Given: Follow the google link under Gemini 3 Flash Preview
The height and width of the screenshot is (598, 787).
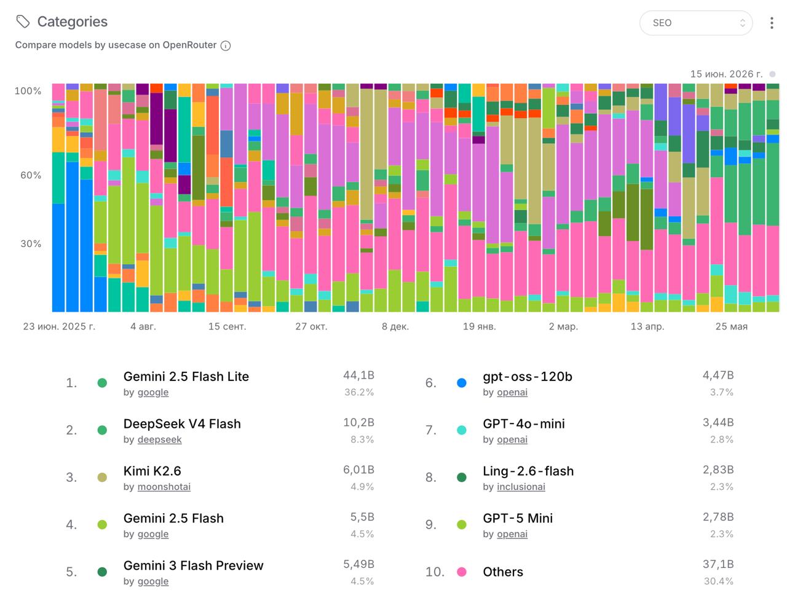Looking at the screenshot, I should click(x=153, y=581).
